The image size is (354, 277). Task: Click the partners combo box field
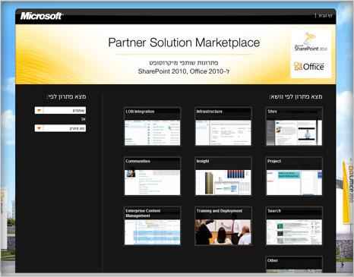[x=60, y=110]
